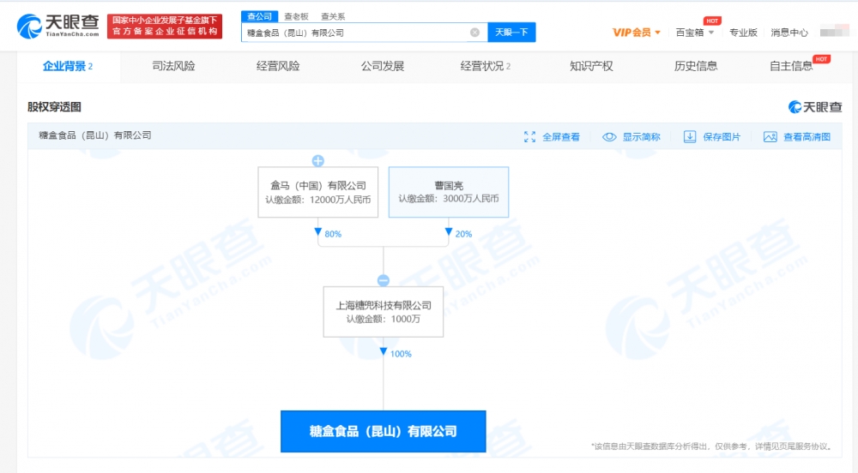Click the 100% share percentage label

coord(401,354)
